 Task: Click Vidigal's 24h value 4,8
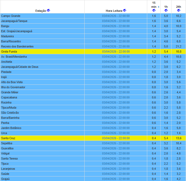click(x=179, y=154)
